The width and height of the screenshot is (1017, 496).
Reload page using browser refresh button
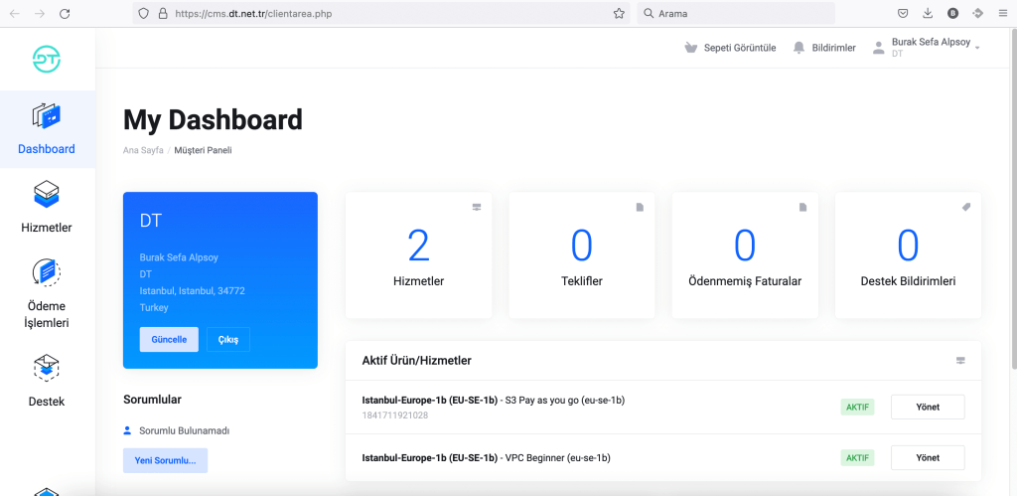[65, 14]
